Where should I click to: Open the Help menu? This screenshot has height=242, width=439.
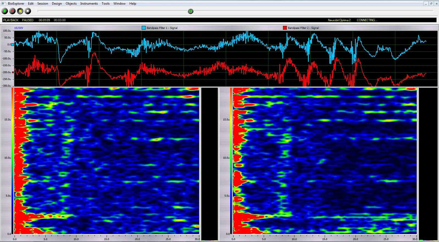click(x=133, y=4)
